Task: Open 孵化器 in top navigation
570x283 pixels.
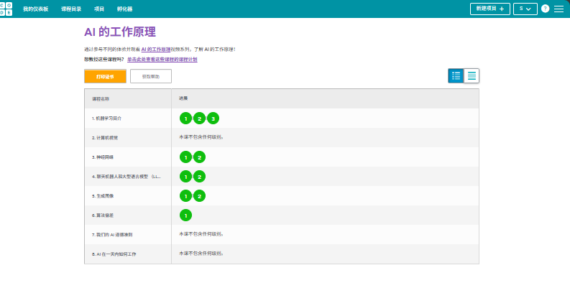Action: click(x=124, y=9)
